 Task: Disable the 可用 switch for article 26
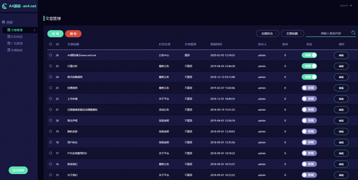(309, 55)
